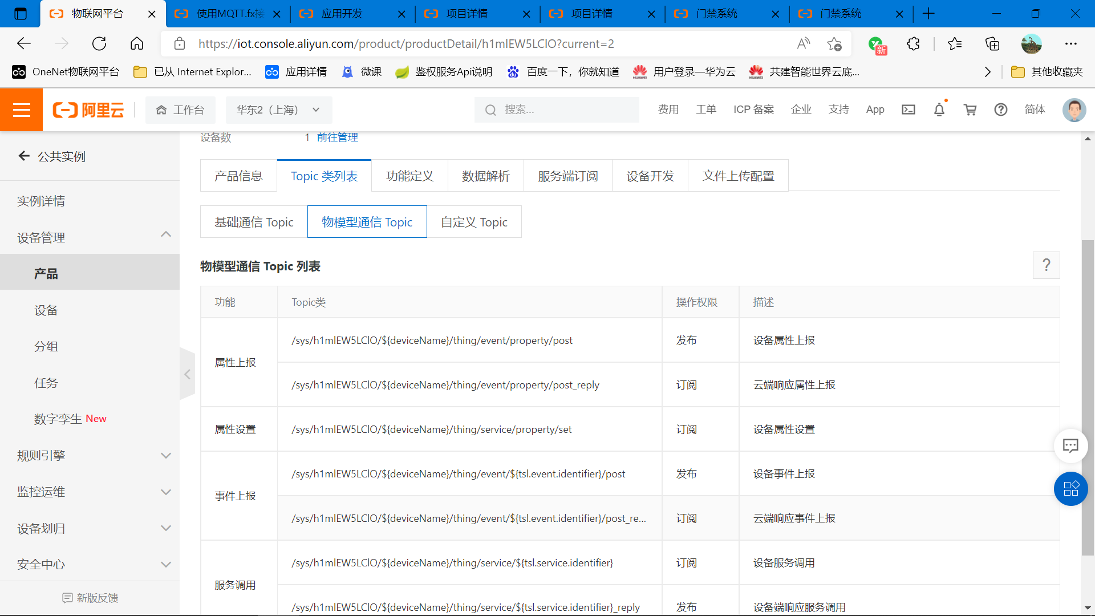Click the notification bell icon
The height and width of the screenshot is (616, 1095).
pos(939,109)
